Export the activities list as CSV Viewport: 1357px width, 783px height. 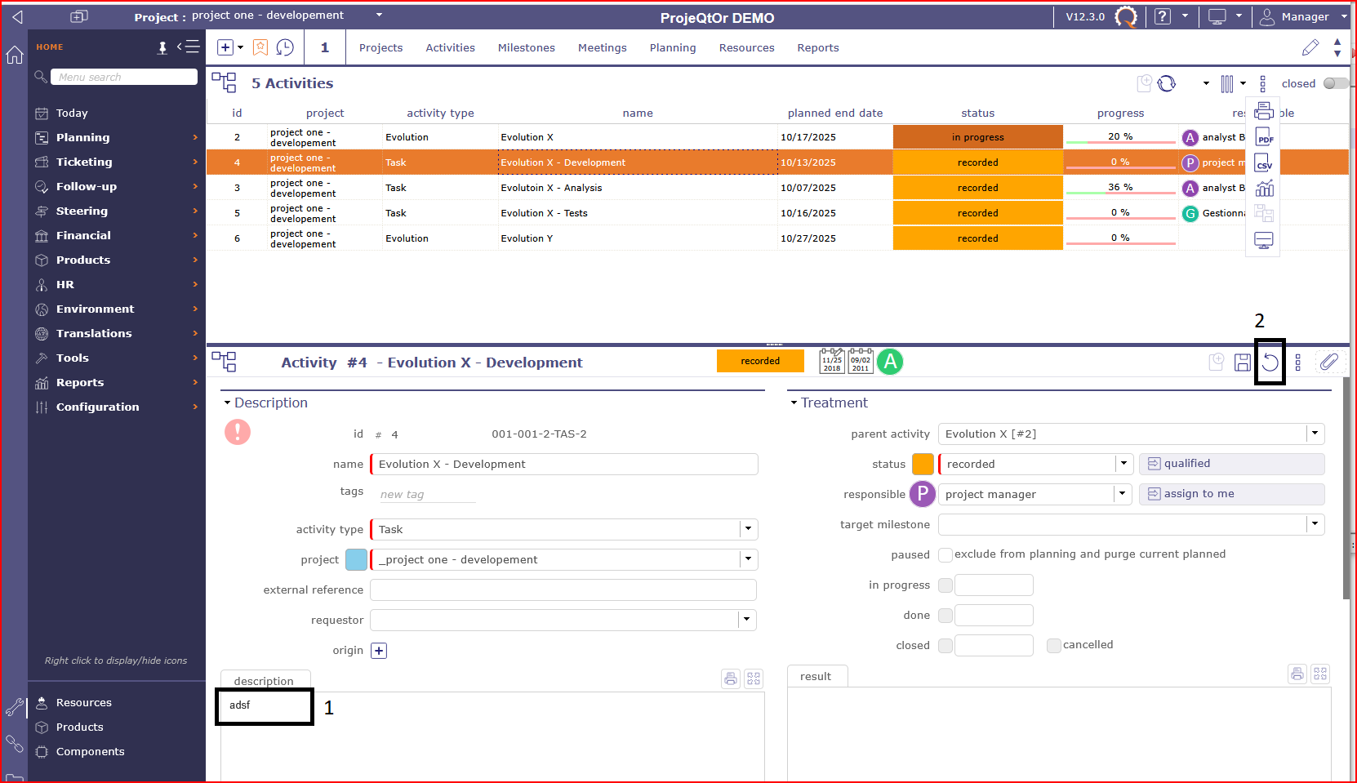1263,163
